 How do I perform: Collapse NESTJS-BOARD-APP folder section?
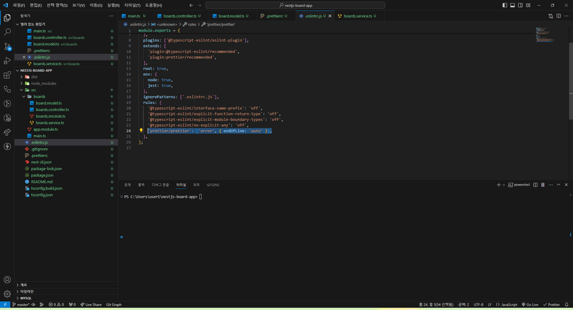coord(17,70)
